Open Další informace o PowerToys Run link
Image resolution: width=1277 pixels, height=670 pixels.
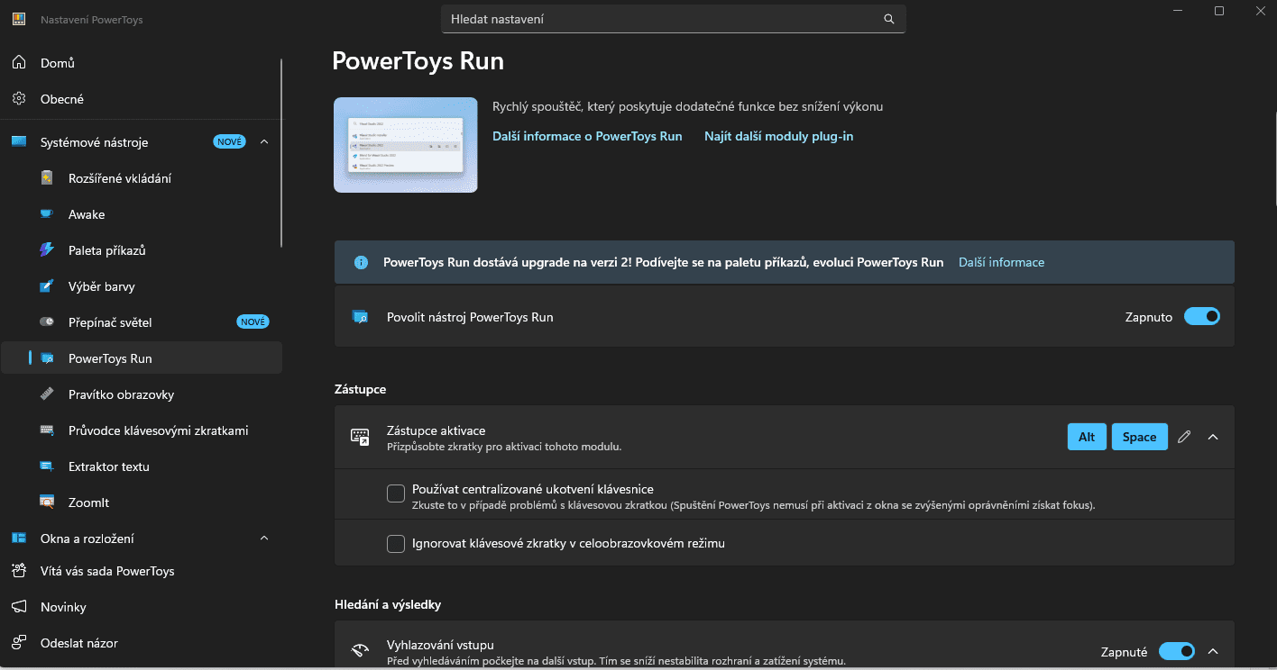point(587,137)
